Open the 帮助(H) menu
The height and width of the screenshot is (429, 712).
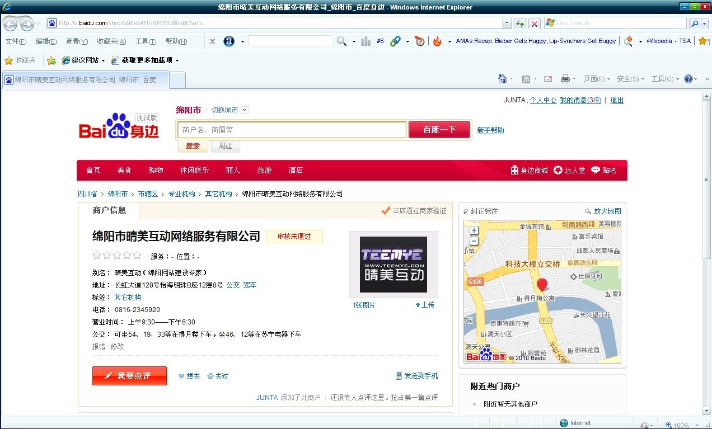click(x=176, y=41)
